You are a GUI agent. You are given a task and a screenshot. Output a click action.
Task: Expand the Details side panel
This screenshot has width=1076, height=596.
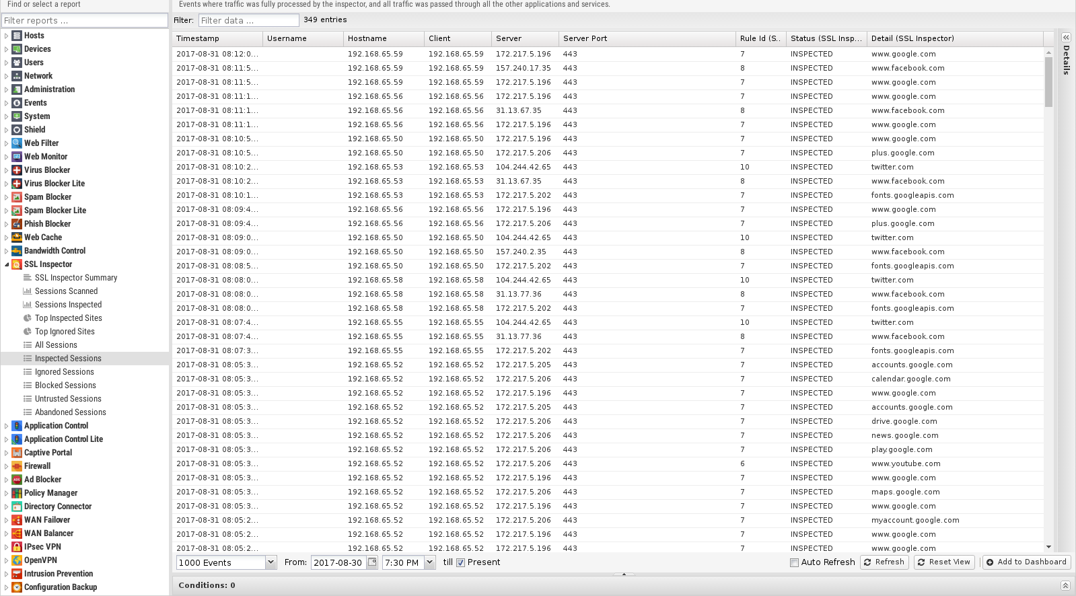click(1066, 38)
